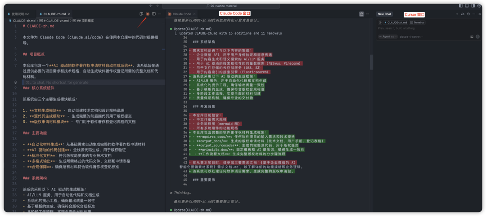The image size is (486, 216).
Task: Split the editor right
Action: 154,14
